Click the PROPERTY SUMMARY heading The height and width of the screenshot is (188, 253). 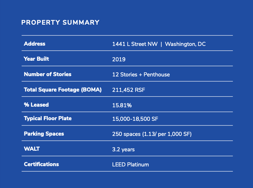pos(60,22)
